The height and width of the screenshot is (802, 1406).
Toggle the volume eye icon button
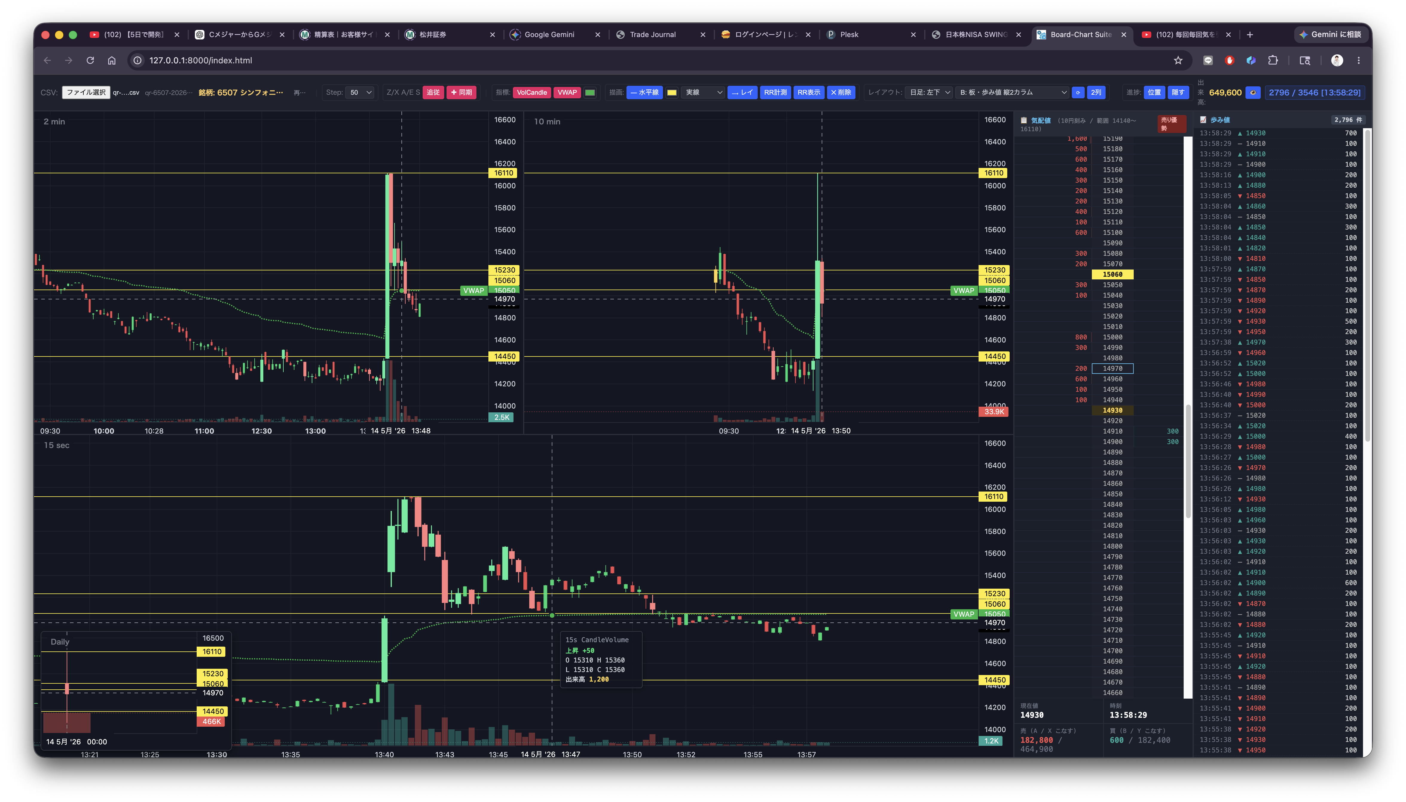coord(1253,93)
